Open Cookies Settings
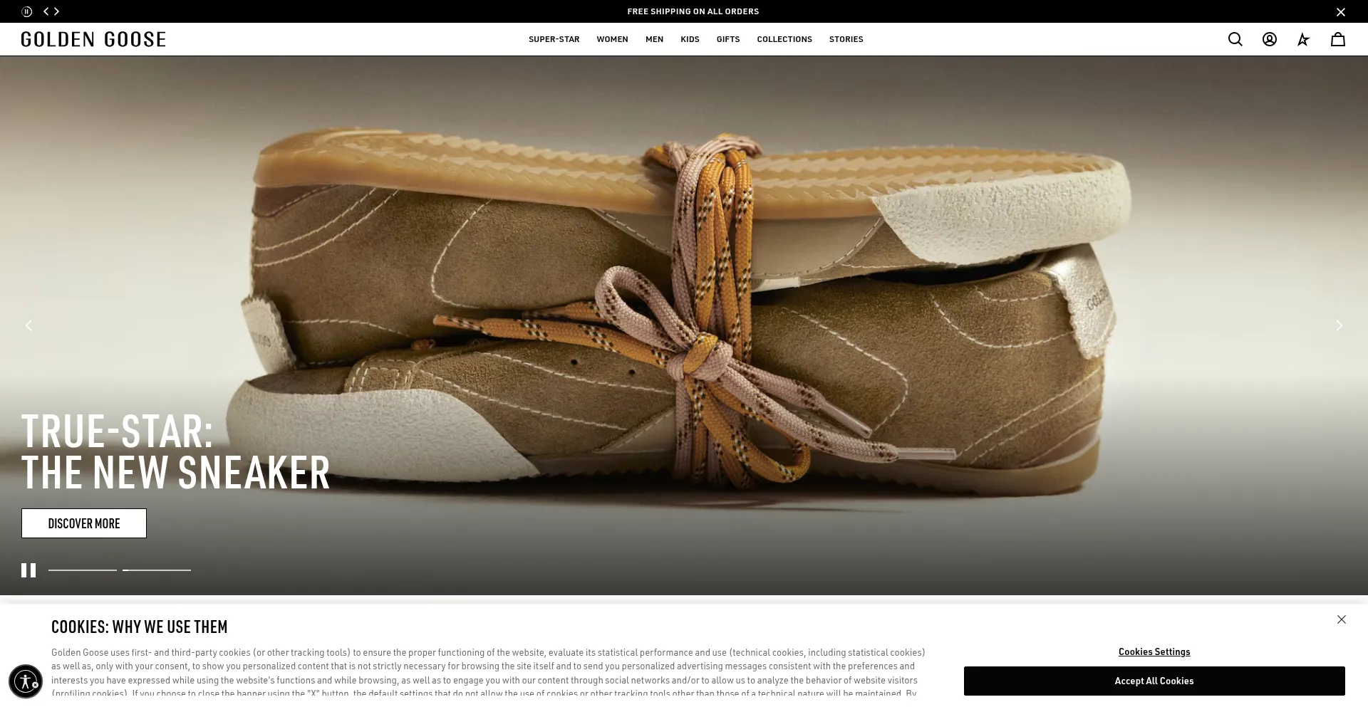 coord(1154,651)
